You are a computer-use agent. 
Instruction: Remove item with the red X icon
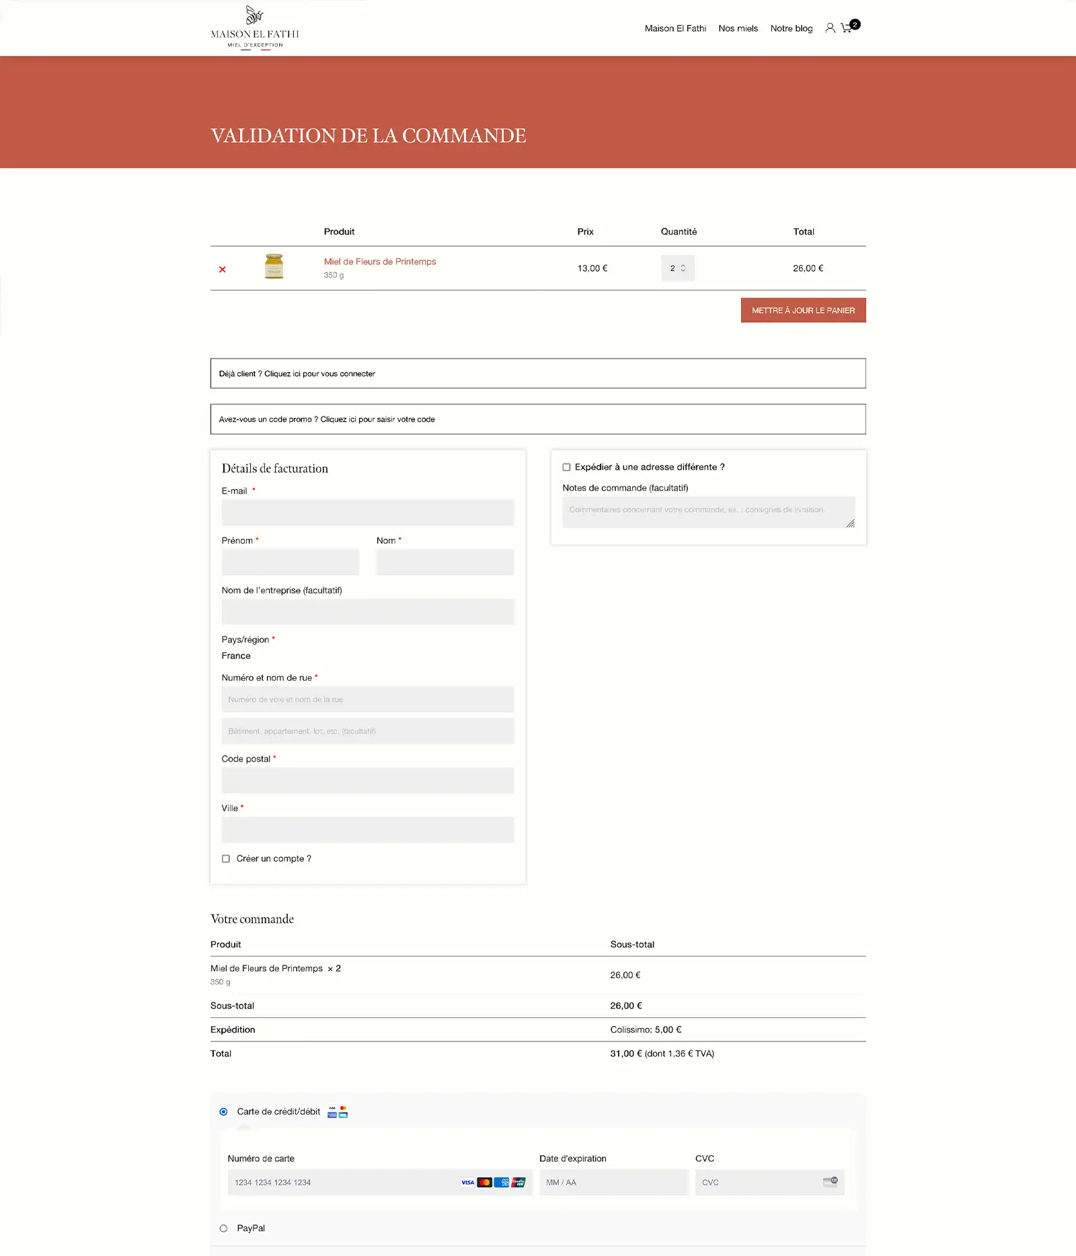coord(223,269)
